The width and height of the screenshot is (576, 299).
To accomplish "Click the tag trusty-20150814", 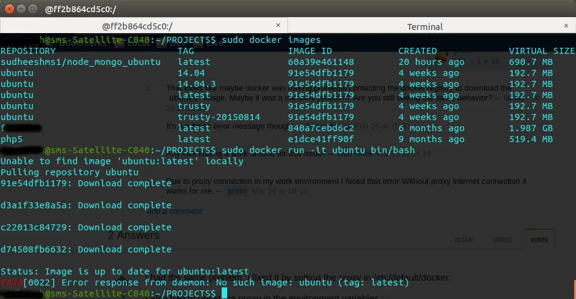I will pyautogui.click(x=219, y=117).
